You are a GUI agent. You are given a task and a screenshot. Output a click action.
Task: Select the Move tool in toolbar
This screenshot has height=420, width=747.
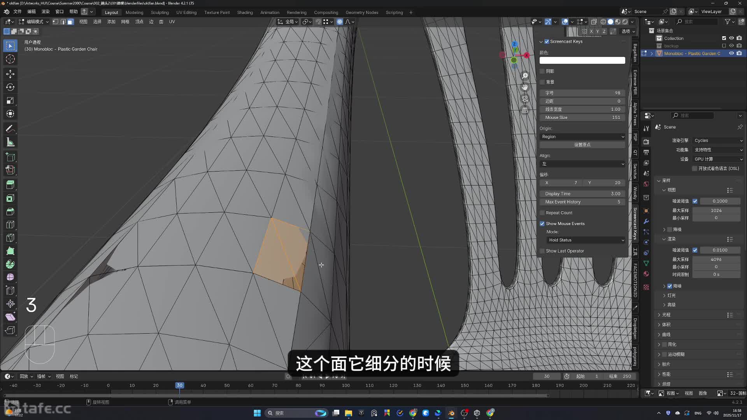coord(11,74)
